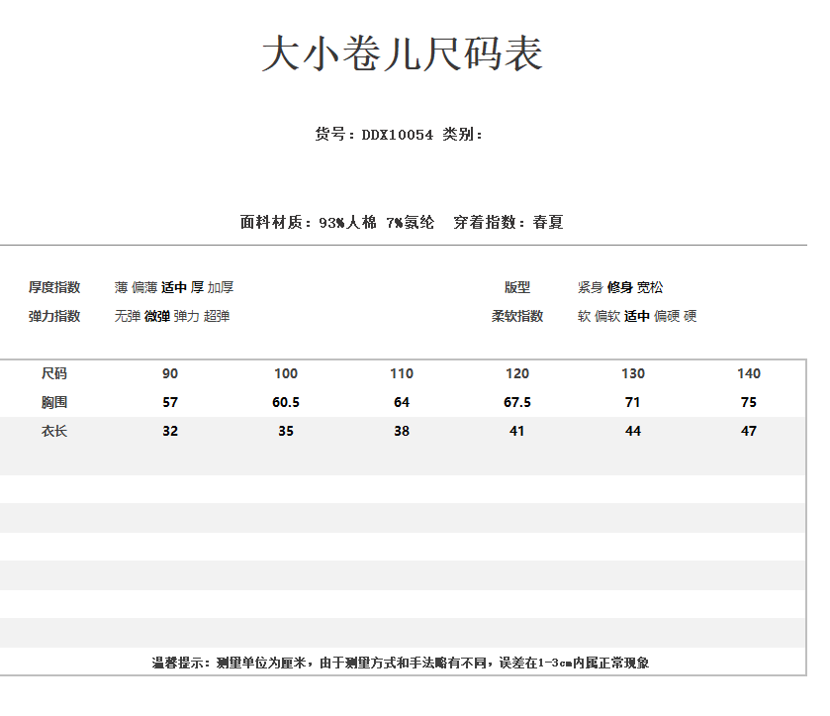
Task: Click size column 140
Action: pyautogui.click(x=749, y=373)
